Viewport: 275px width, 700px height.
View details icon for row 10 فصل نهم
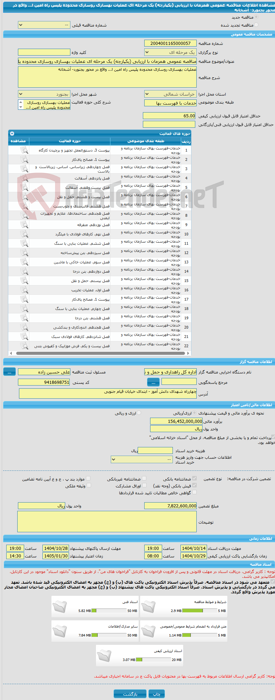pyautogui.click(x=24, y=234)
